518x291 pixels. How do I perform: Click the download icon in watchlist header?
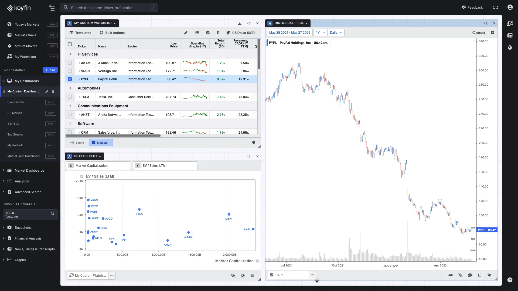pyautogui.click(x=240, y=23)
